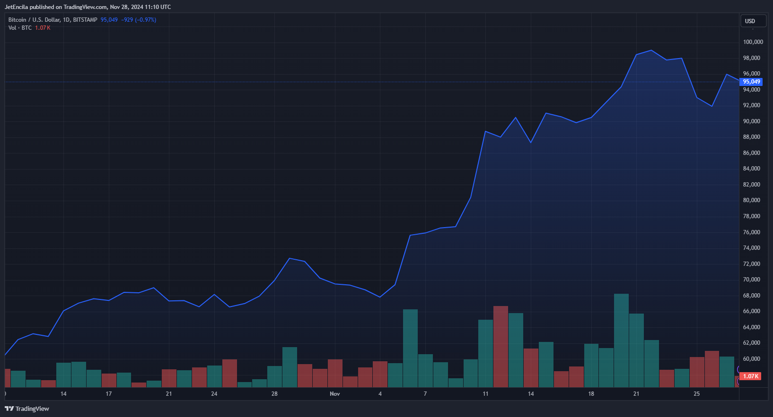
Task: Click the TradingView text beside the logo
Action: tap(32, 408)
